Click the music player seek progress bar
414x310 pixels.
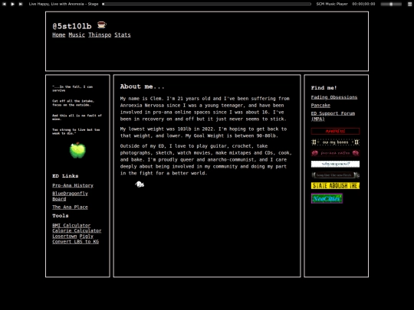pyautogui.click(x=207, y=4)
